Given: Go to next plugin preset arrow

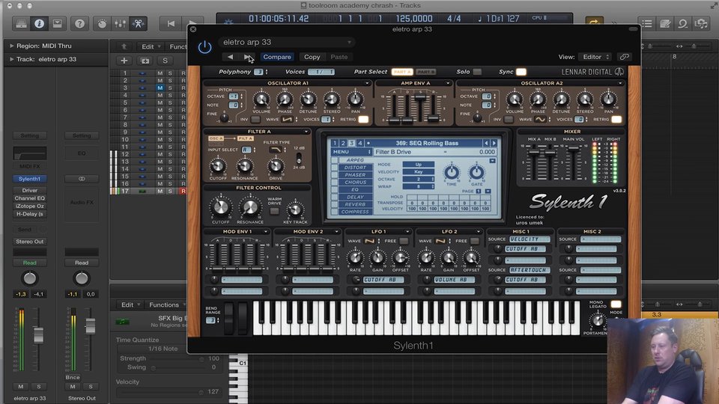Looking at the screenshot, I should tap(246, 57).
